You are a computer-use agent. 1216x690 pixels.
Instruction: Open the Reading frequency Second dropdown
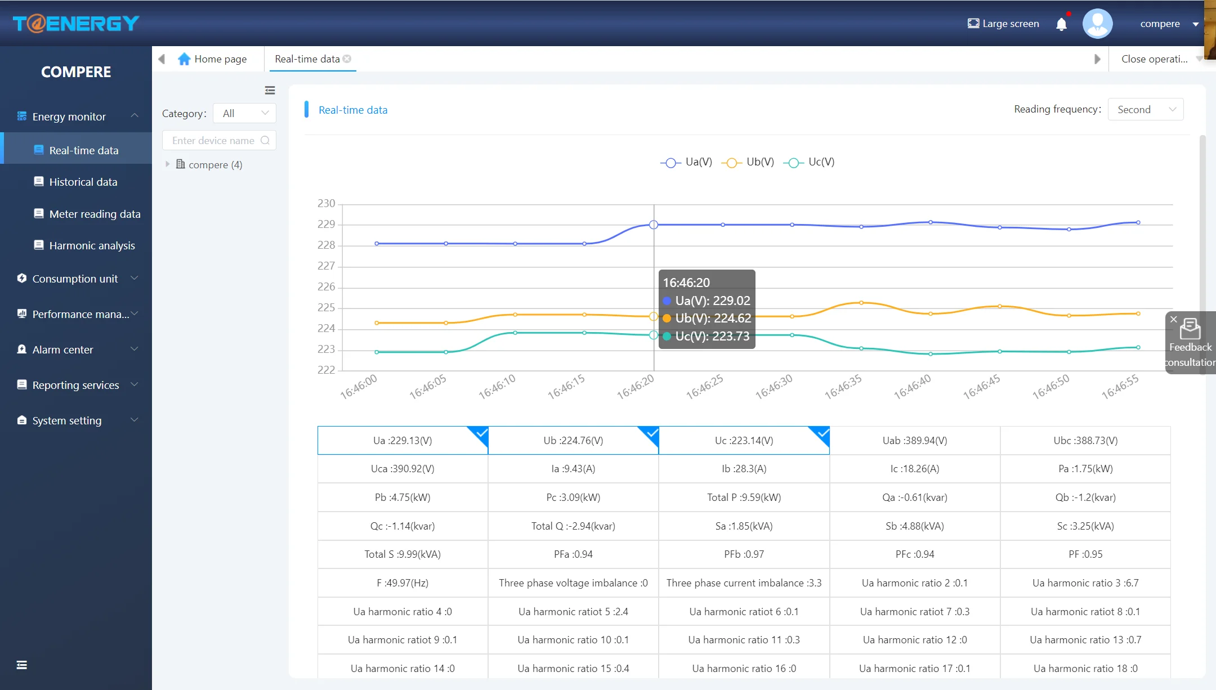coord(1145,109)
